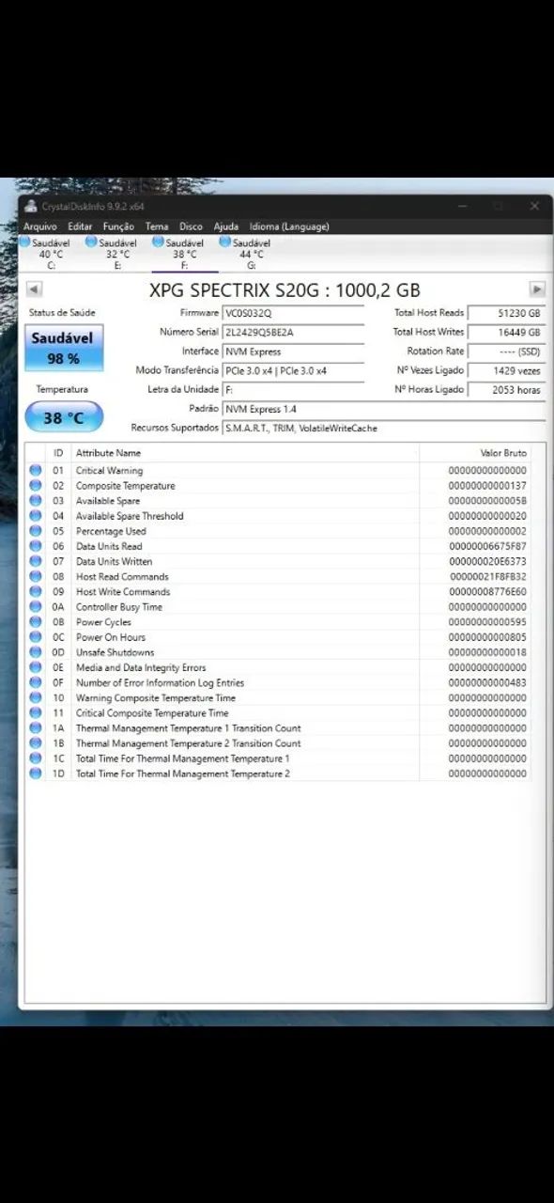Select raw value 000000020E6373
Image resolution: width=554 pixels, height=1203 pixels.
coord(487,561)
